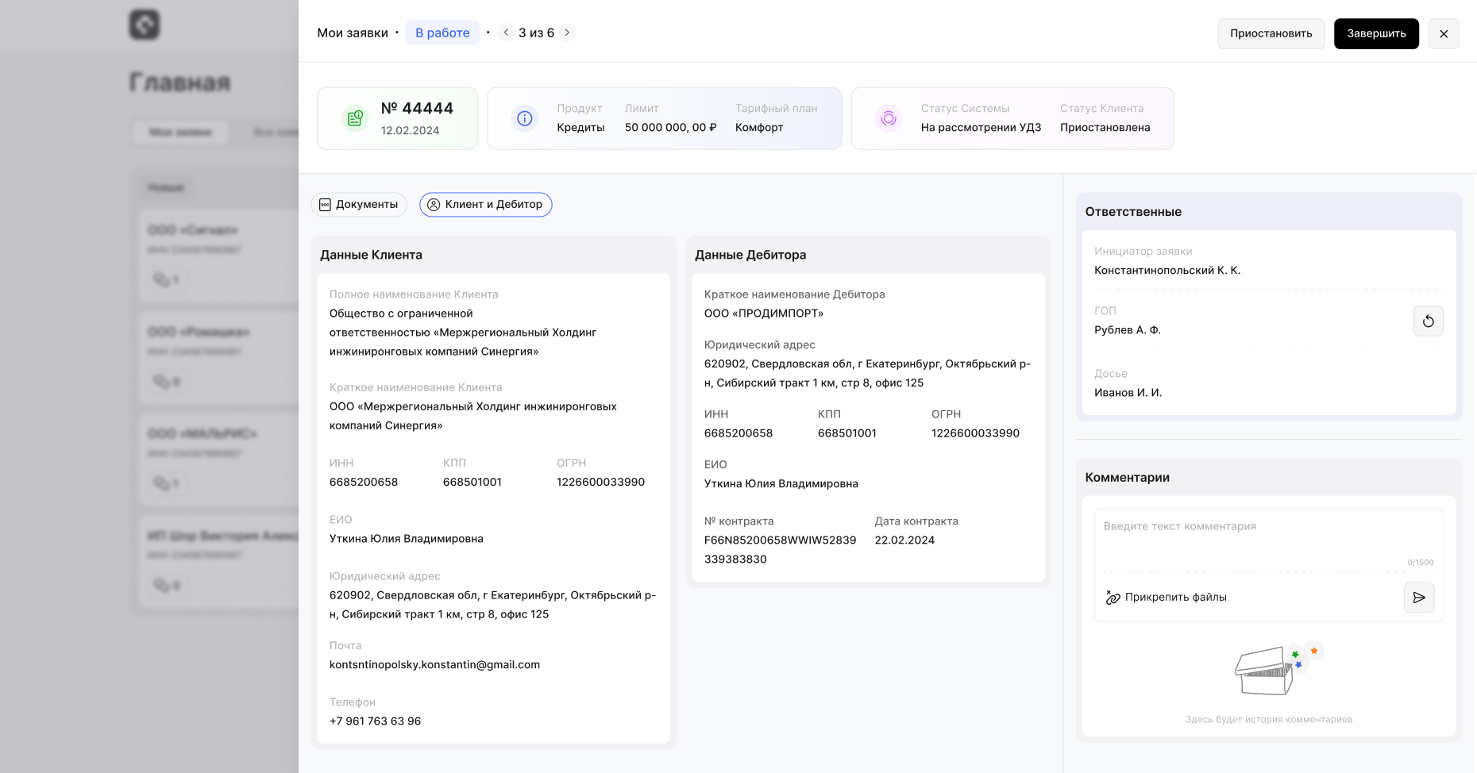
Task: Click the product info icon
Action: pyautogui.click(x=525, y=118)
